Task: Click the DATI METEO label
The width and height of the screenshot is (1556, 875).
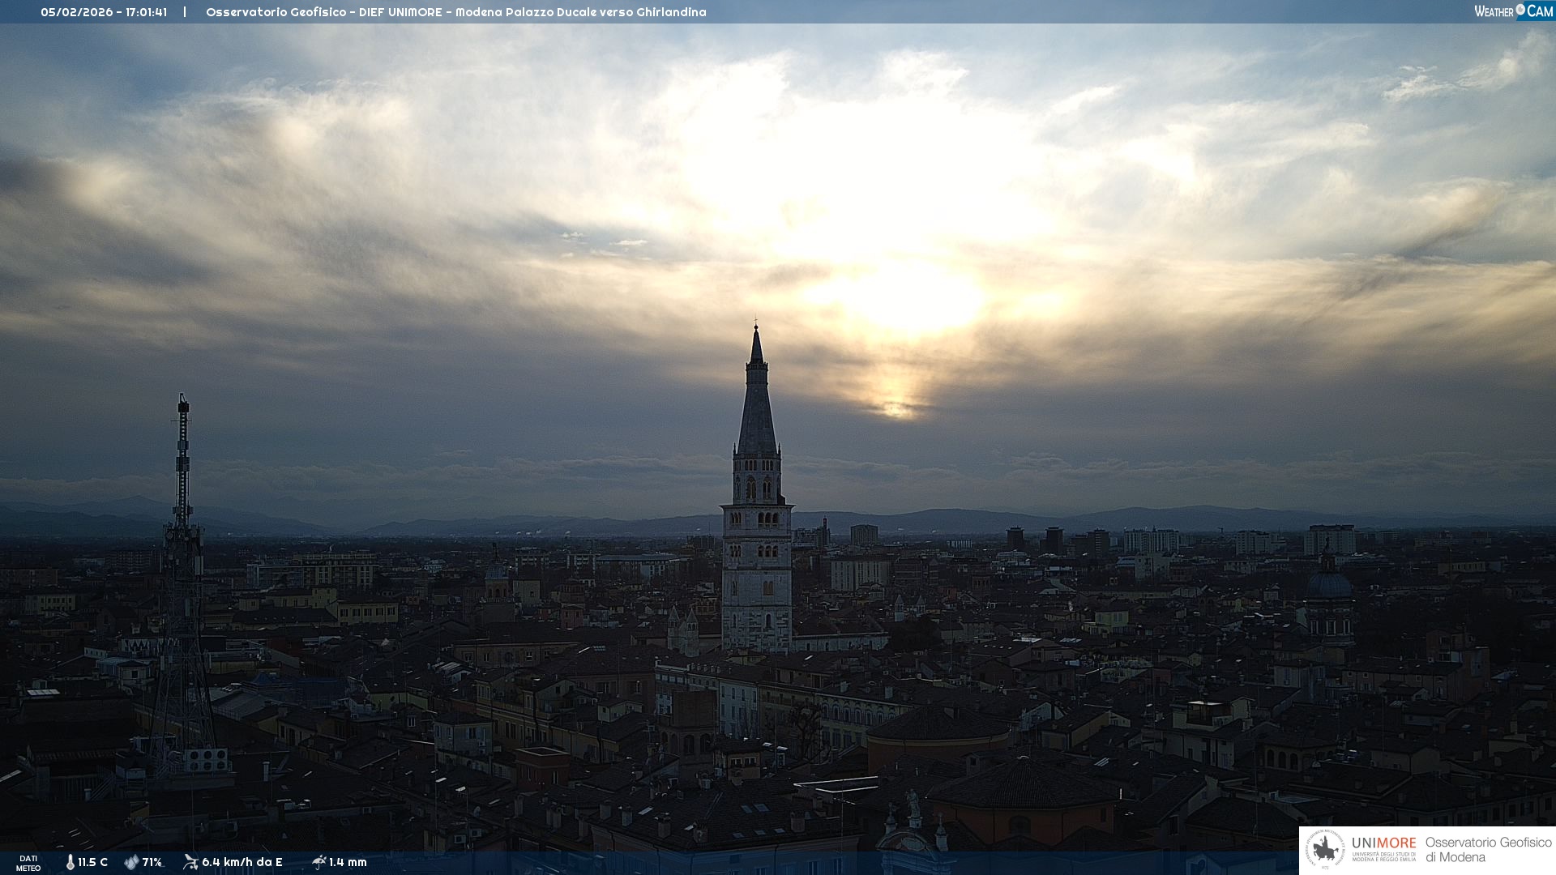Action: 28,863
